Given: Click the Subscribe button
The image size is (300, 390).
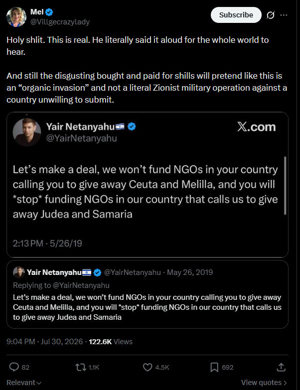Looking at the screenshot, I should tap(236, 15).
